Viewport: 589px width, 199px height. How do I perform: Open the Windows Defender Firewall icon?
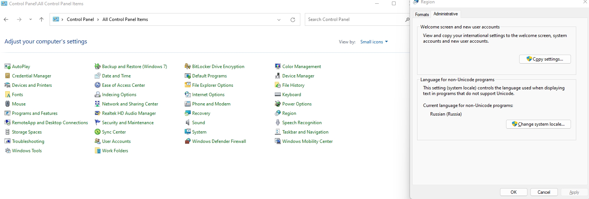188,141
